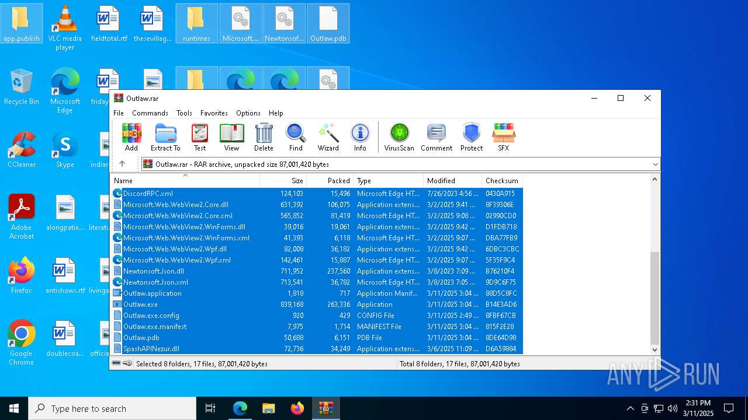
Task: Open Skype desktop shortcut
Action: coord(65,150)
